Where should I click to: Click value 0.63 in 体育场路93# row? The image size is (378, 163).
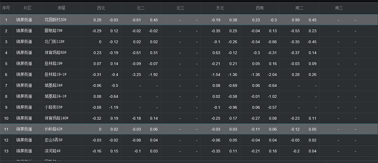(x=216, y=53)
